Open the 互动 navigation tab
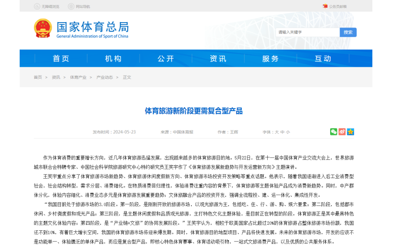Screen dimensions: 393x246 [323, 59]
